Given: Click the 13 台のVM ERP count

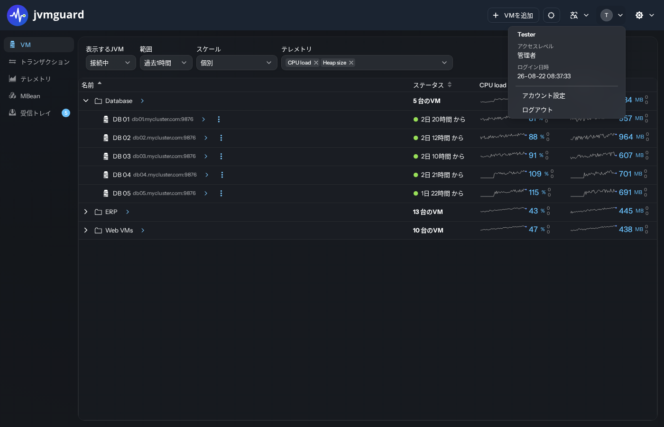Looking at the screenshot, I should 428,212.
